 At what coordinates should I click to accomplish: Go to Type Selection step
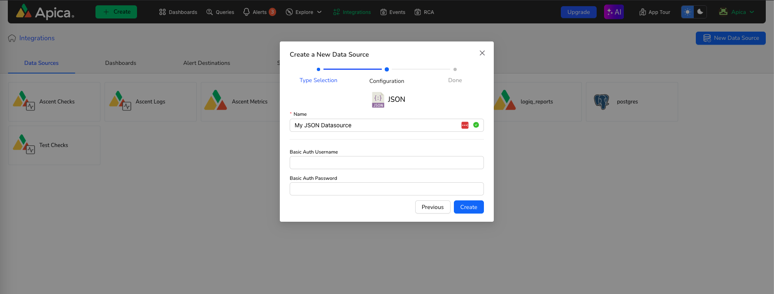318,80
